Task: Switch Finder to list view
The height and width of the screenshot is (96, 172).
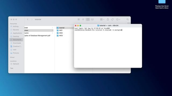Action: (83, 19)
